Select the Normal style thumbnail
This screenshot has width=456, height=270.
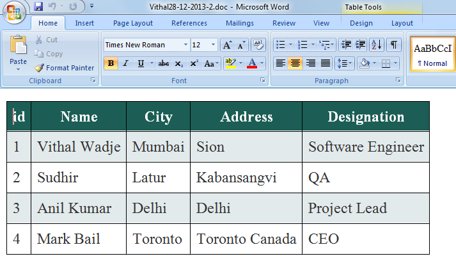pyautogui.click(x=433, y=54)
